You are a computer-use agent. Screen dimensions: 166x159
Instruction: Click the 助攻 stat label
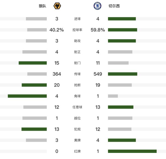click(x=77, y=41)
